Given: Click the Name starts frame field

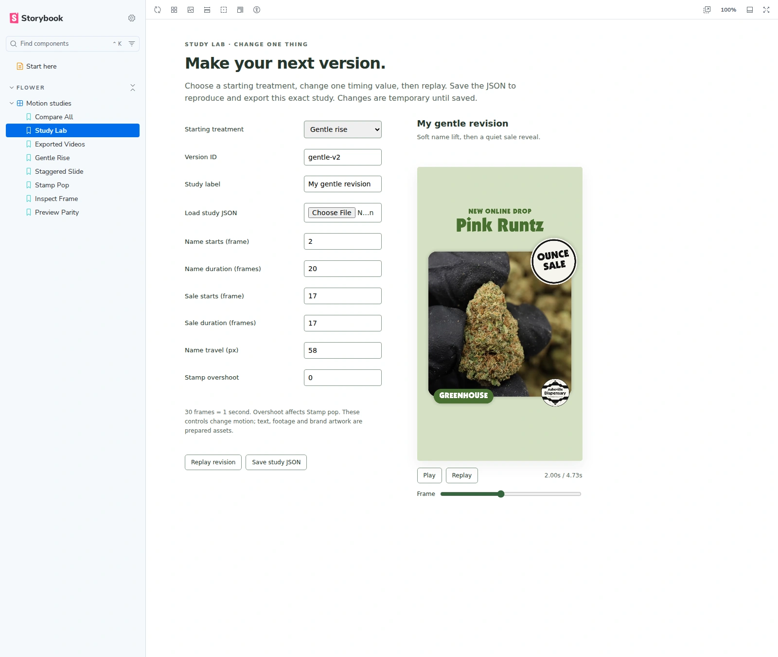Looking at the screenshot, I should coord(343,241).
